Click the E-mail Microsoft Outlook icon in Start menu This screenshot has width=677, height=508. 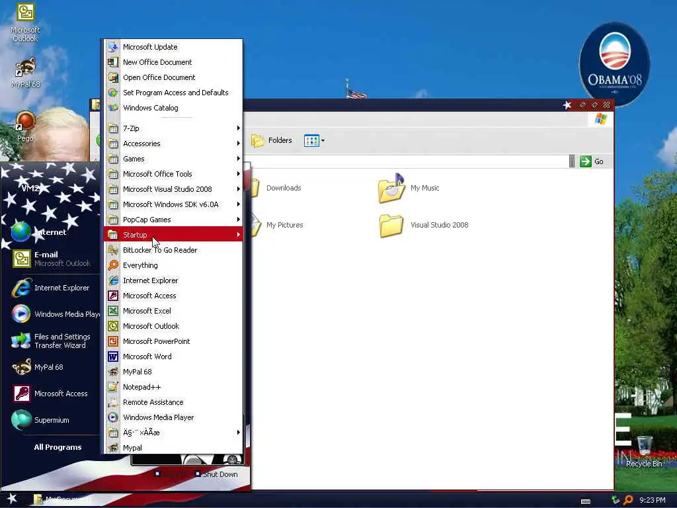pyautogui.click(x=22, y=259)
